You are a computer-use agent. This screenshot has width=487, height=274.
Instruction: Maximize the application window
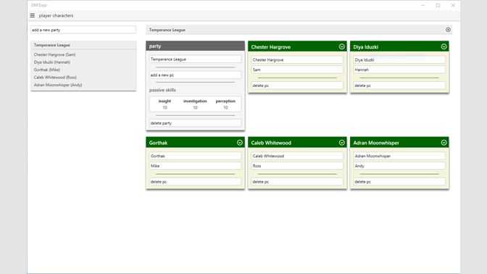coord(438,5)
